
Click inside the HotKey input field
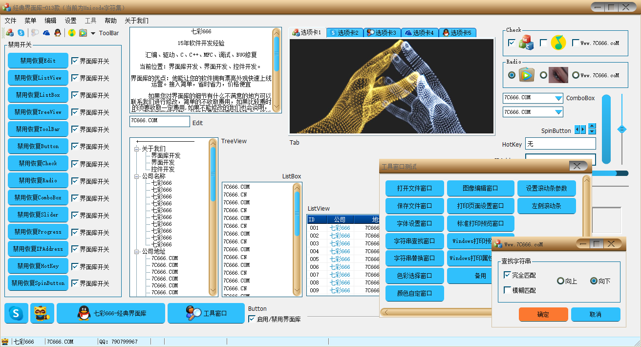(560, 144)
